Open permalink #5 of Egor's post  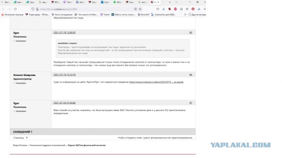191,32
